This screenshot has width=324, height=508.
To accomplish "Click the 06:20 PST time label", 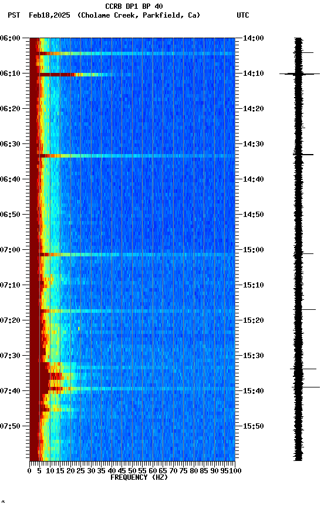I will [x=10, y=109].
